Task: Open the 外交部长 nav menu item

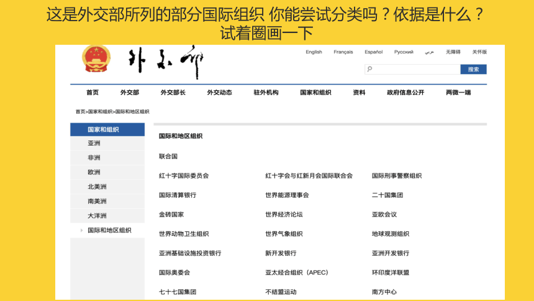Action: 173,93
